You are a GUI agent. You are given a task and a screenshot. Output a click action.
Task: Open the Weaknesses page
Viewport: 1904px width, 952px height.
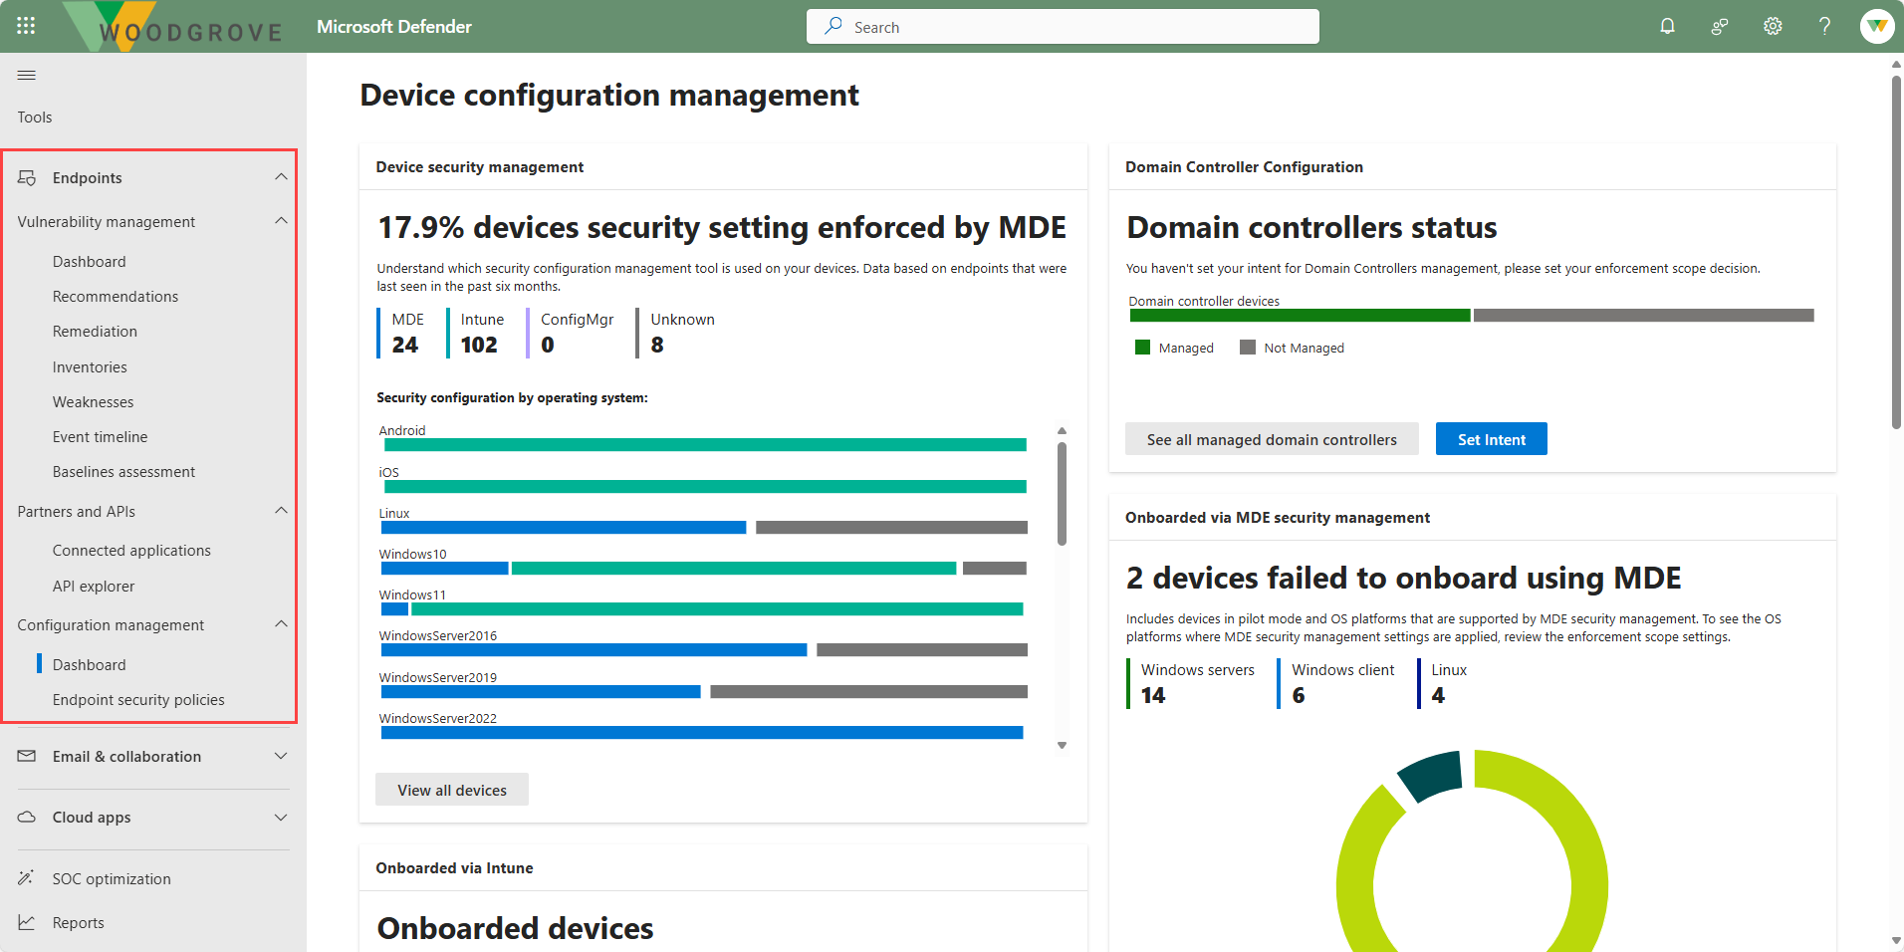pyautogui.click(x=93, y=401)
